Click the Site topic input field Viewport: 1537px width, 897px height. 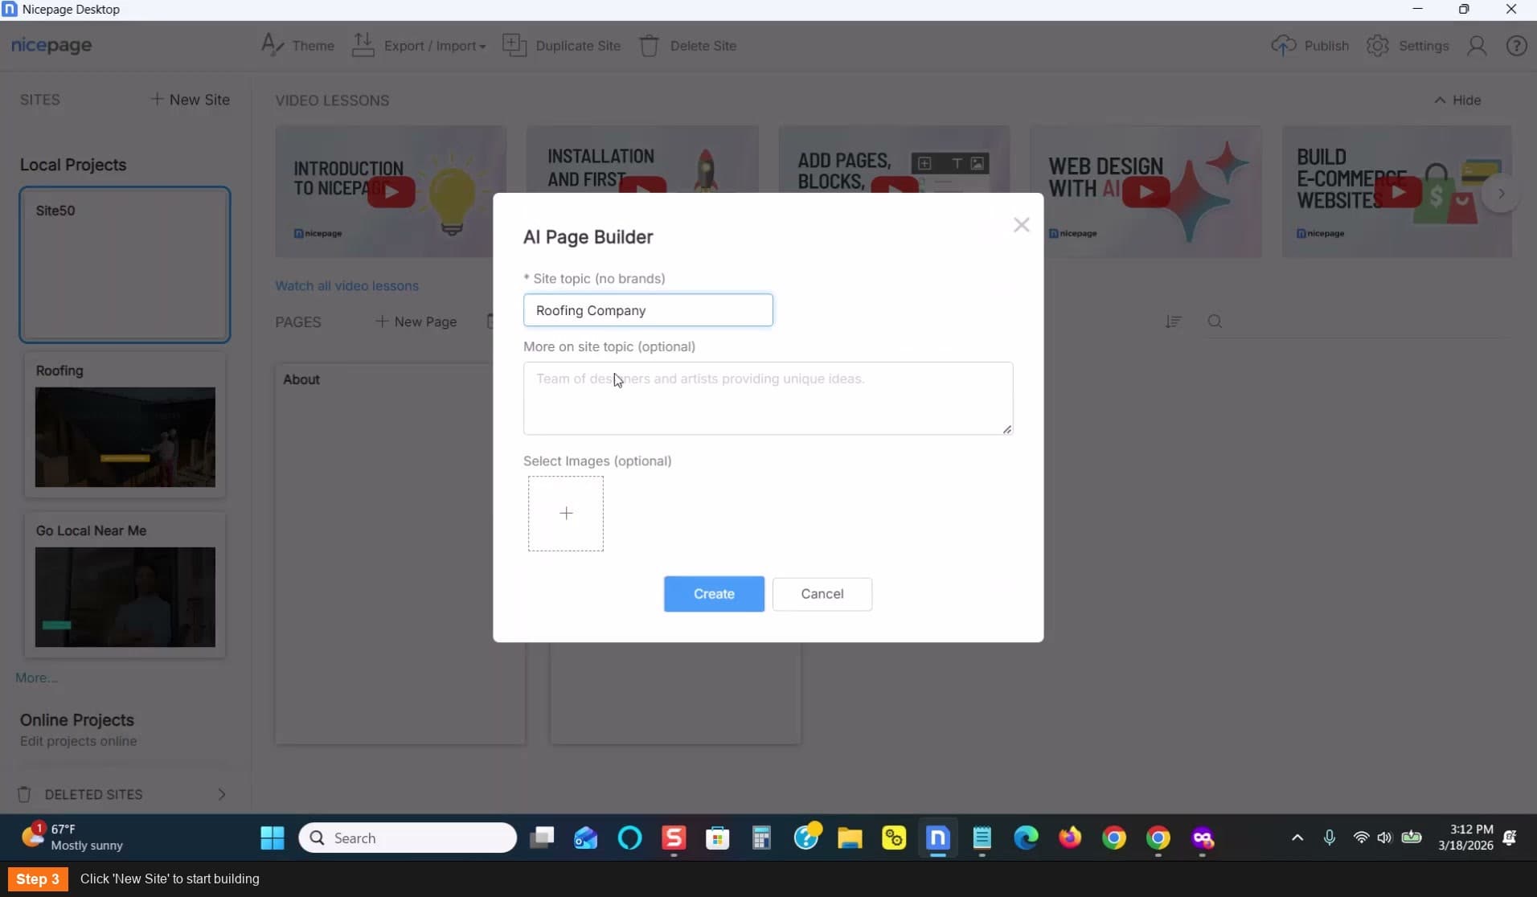pyautogui.click(x=648, y=310)
